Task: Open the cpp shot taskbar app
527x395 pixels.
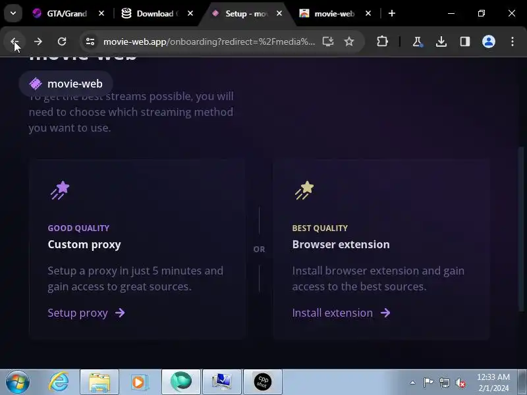Action: point(262,382)
